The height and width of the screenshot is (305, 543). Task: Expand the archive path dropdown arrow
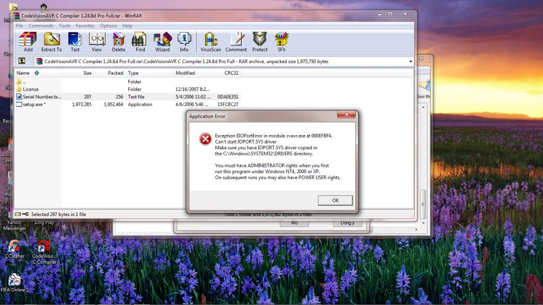(x=411, y=61)
